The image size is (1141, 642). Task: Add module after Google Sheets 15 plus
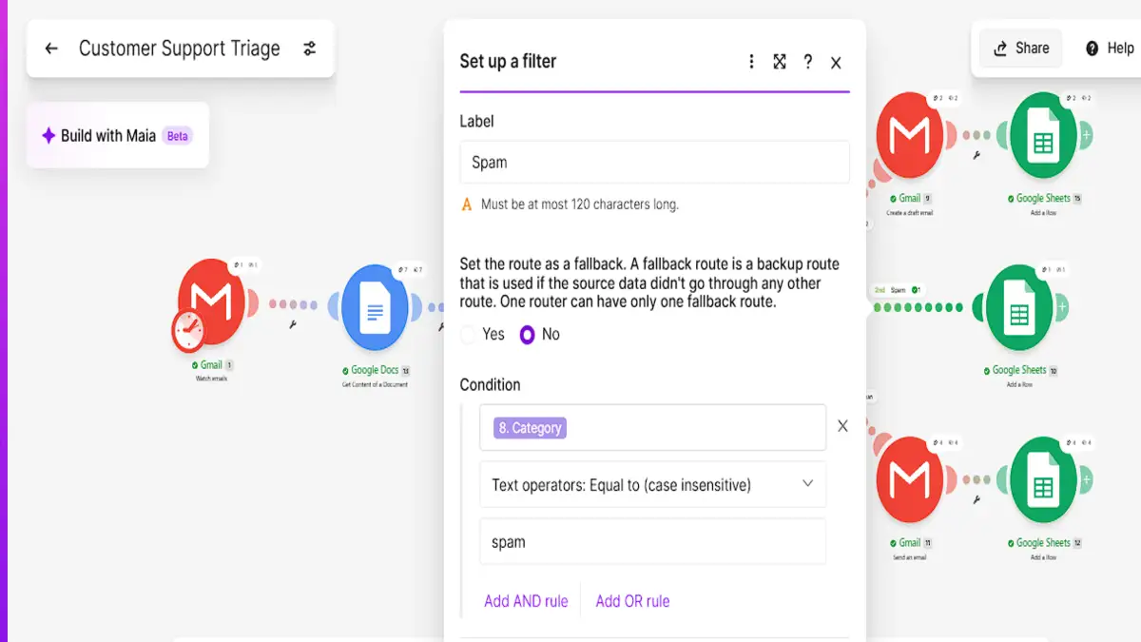coord(1086,135)
